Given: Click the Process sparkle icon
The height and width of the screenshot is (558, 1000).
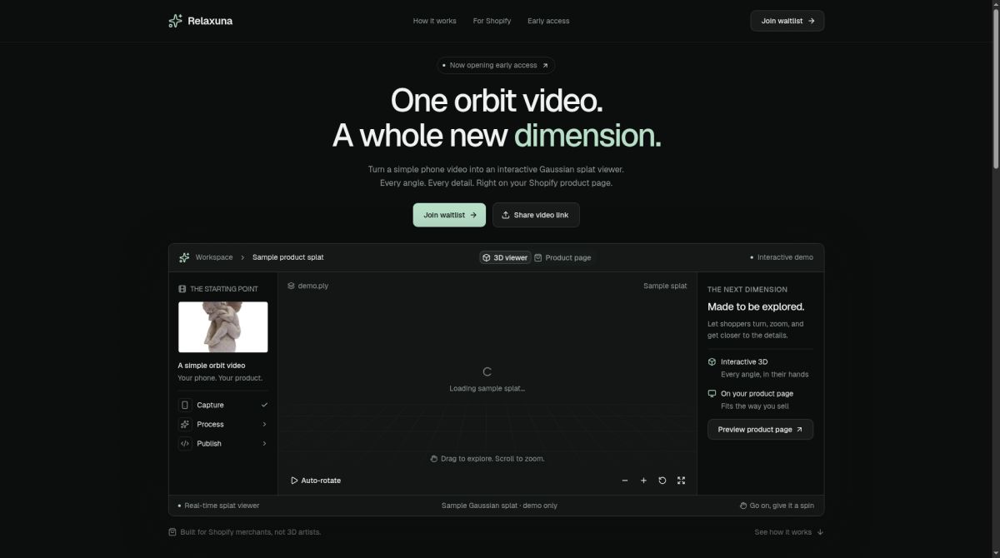Looking at the screenshot, I should coord(185,424).
